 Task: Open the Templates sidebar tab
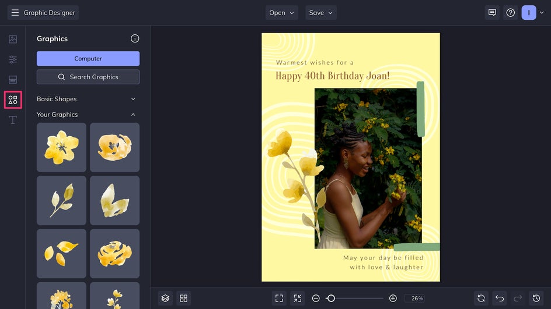[13, 80]
